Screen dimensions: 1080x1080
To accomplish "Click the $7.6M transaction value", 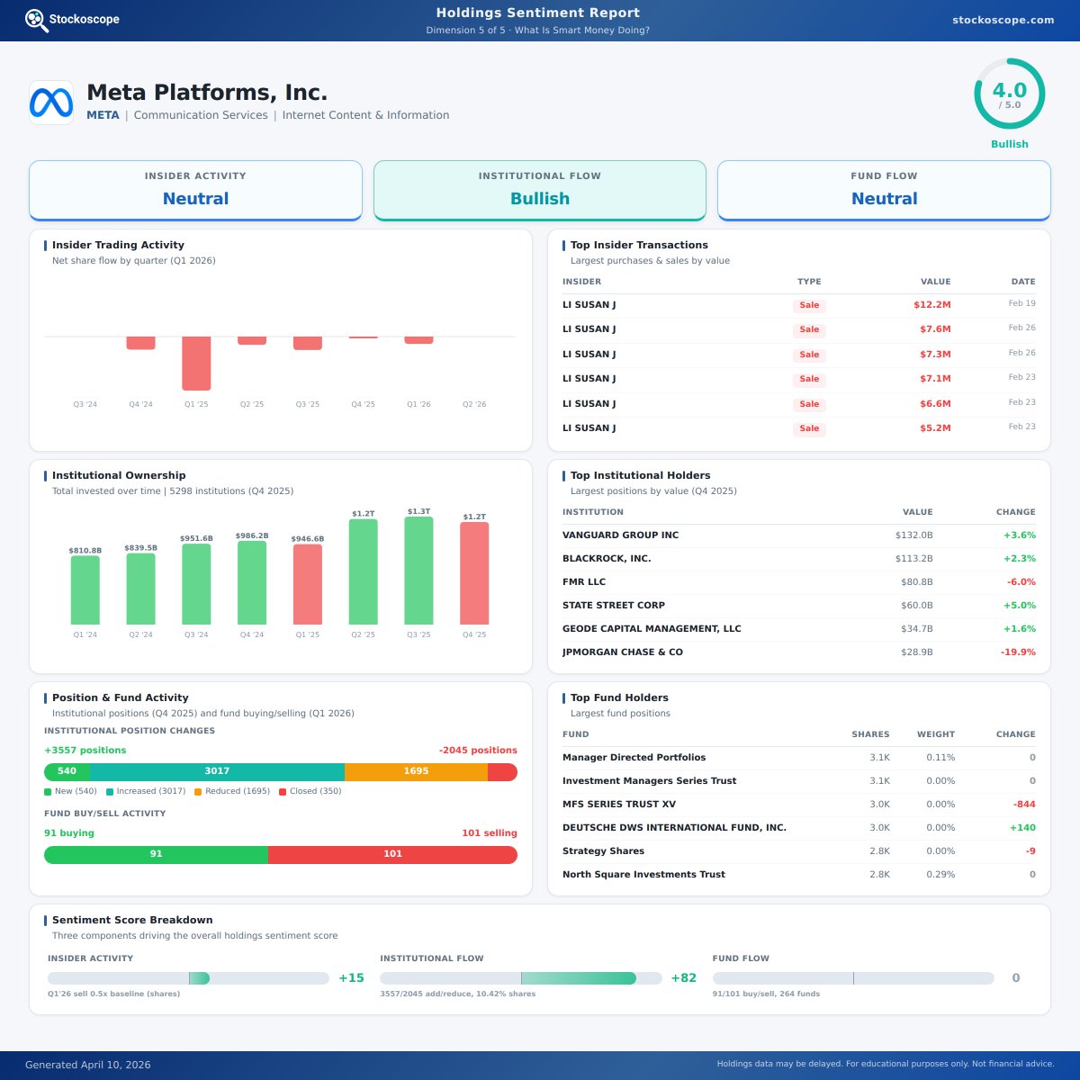I will (x=935, y=329).
